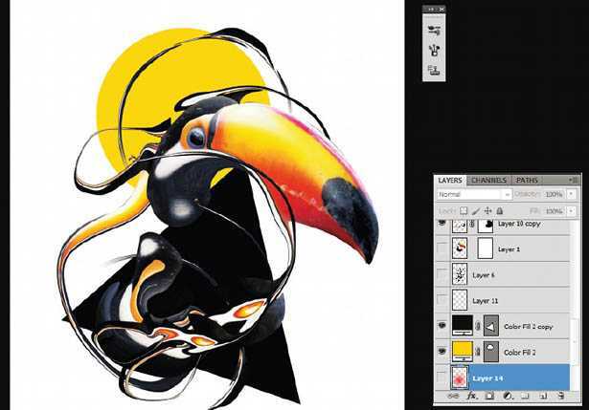
Task: Select the Color Fill 2 copy name
Action: (528, 327)
